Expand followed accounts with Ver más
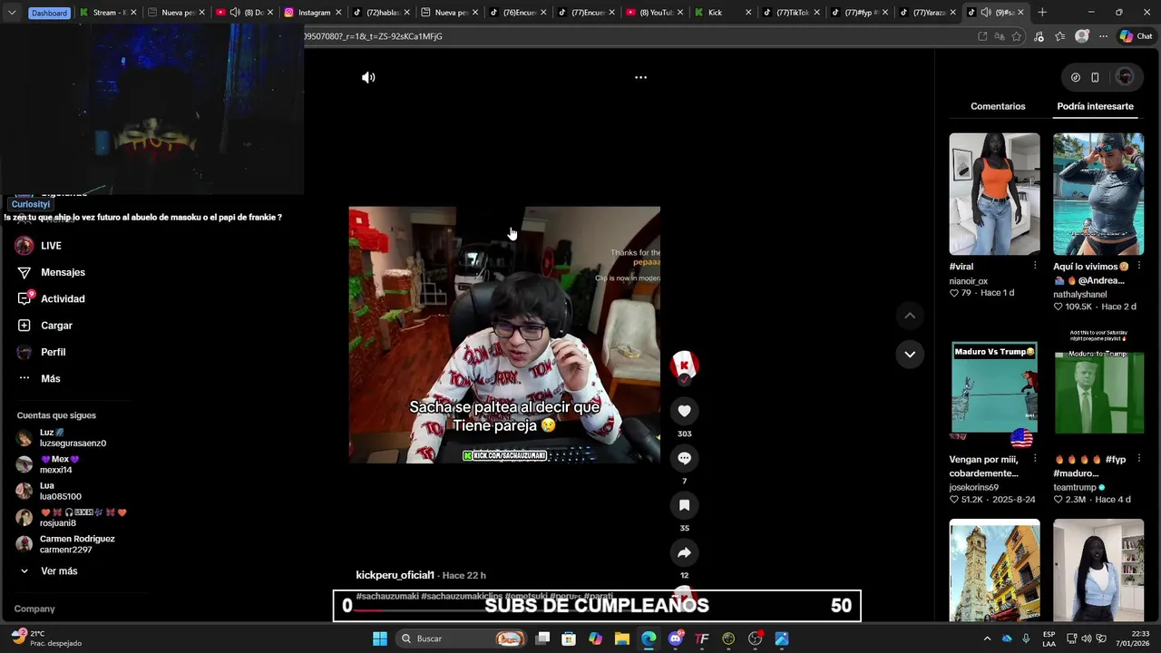This screenshot has width=1161, height=653. 59,571
